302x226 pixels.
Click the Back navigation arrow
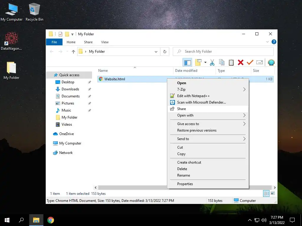pyautogui.click(x=52, y=51)
